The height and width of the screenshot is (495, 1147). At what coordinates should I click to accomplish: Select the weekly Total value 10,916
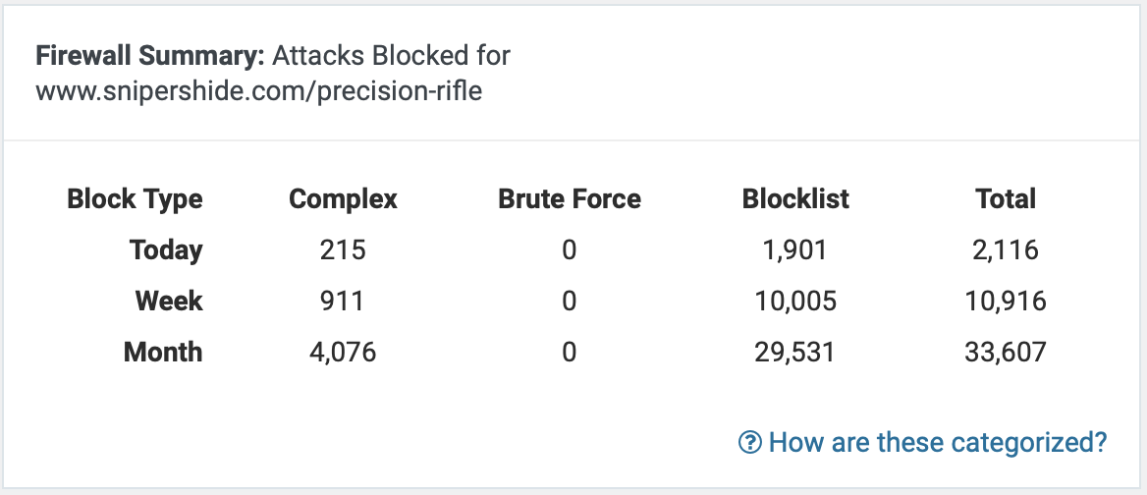(1006, 301)
